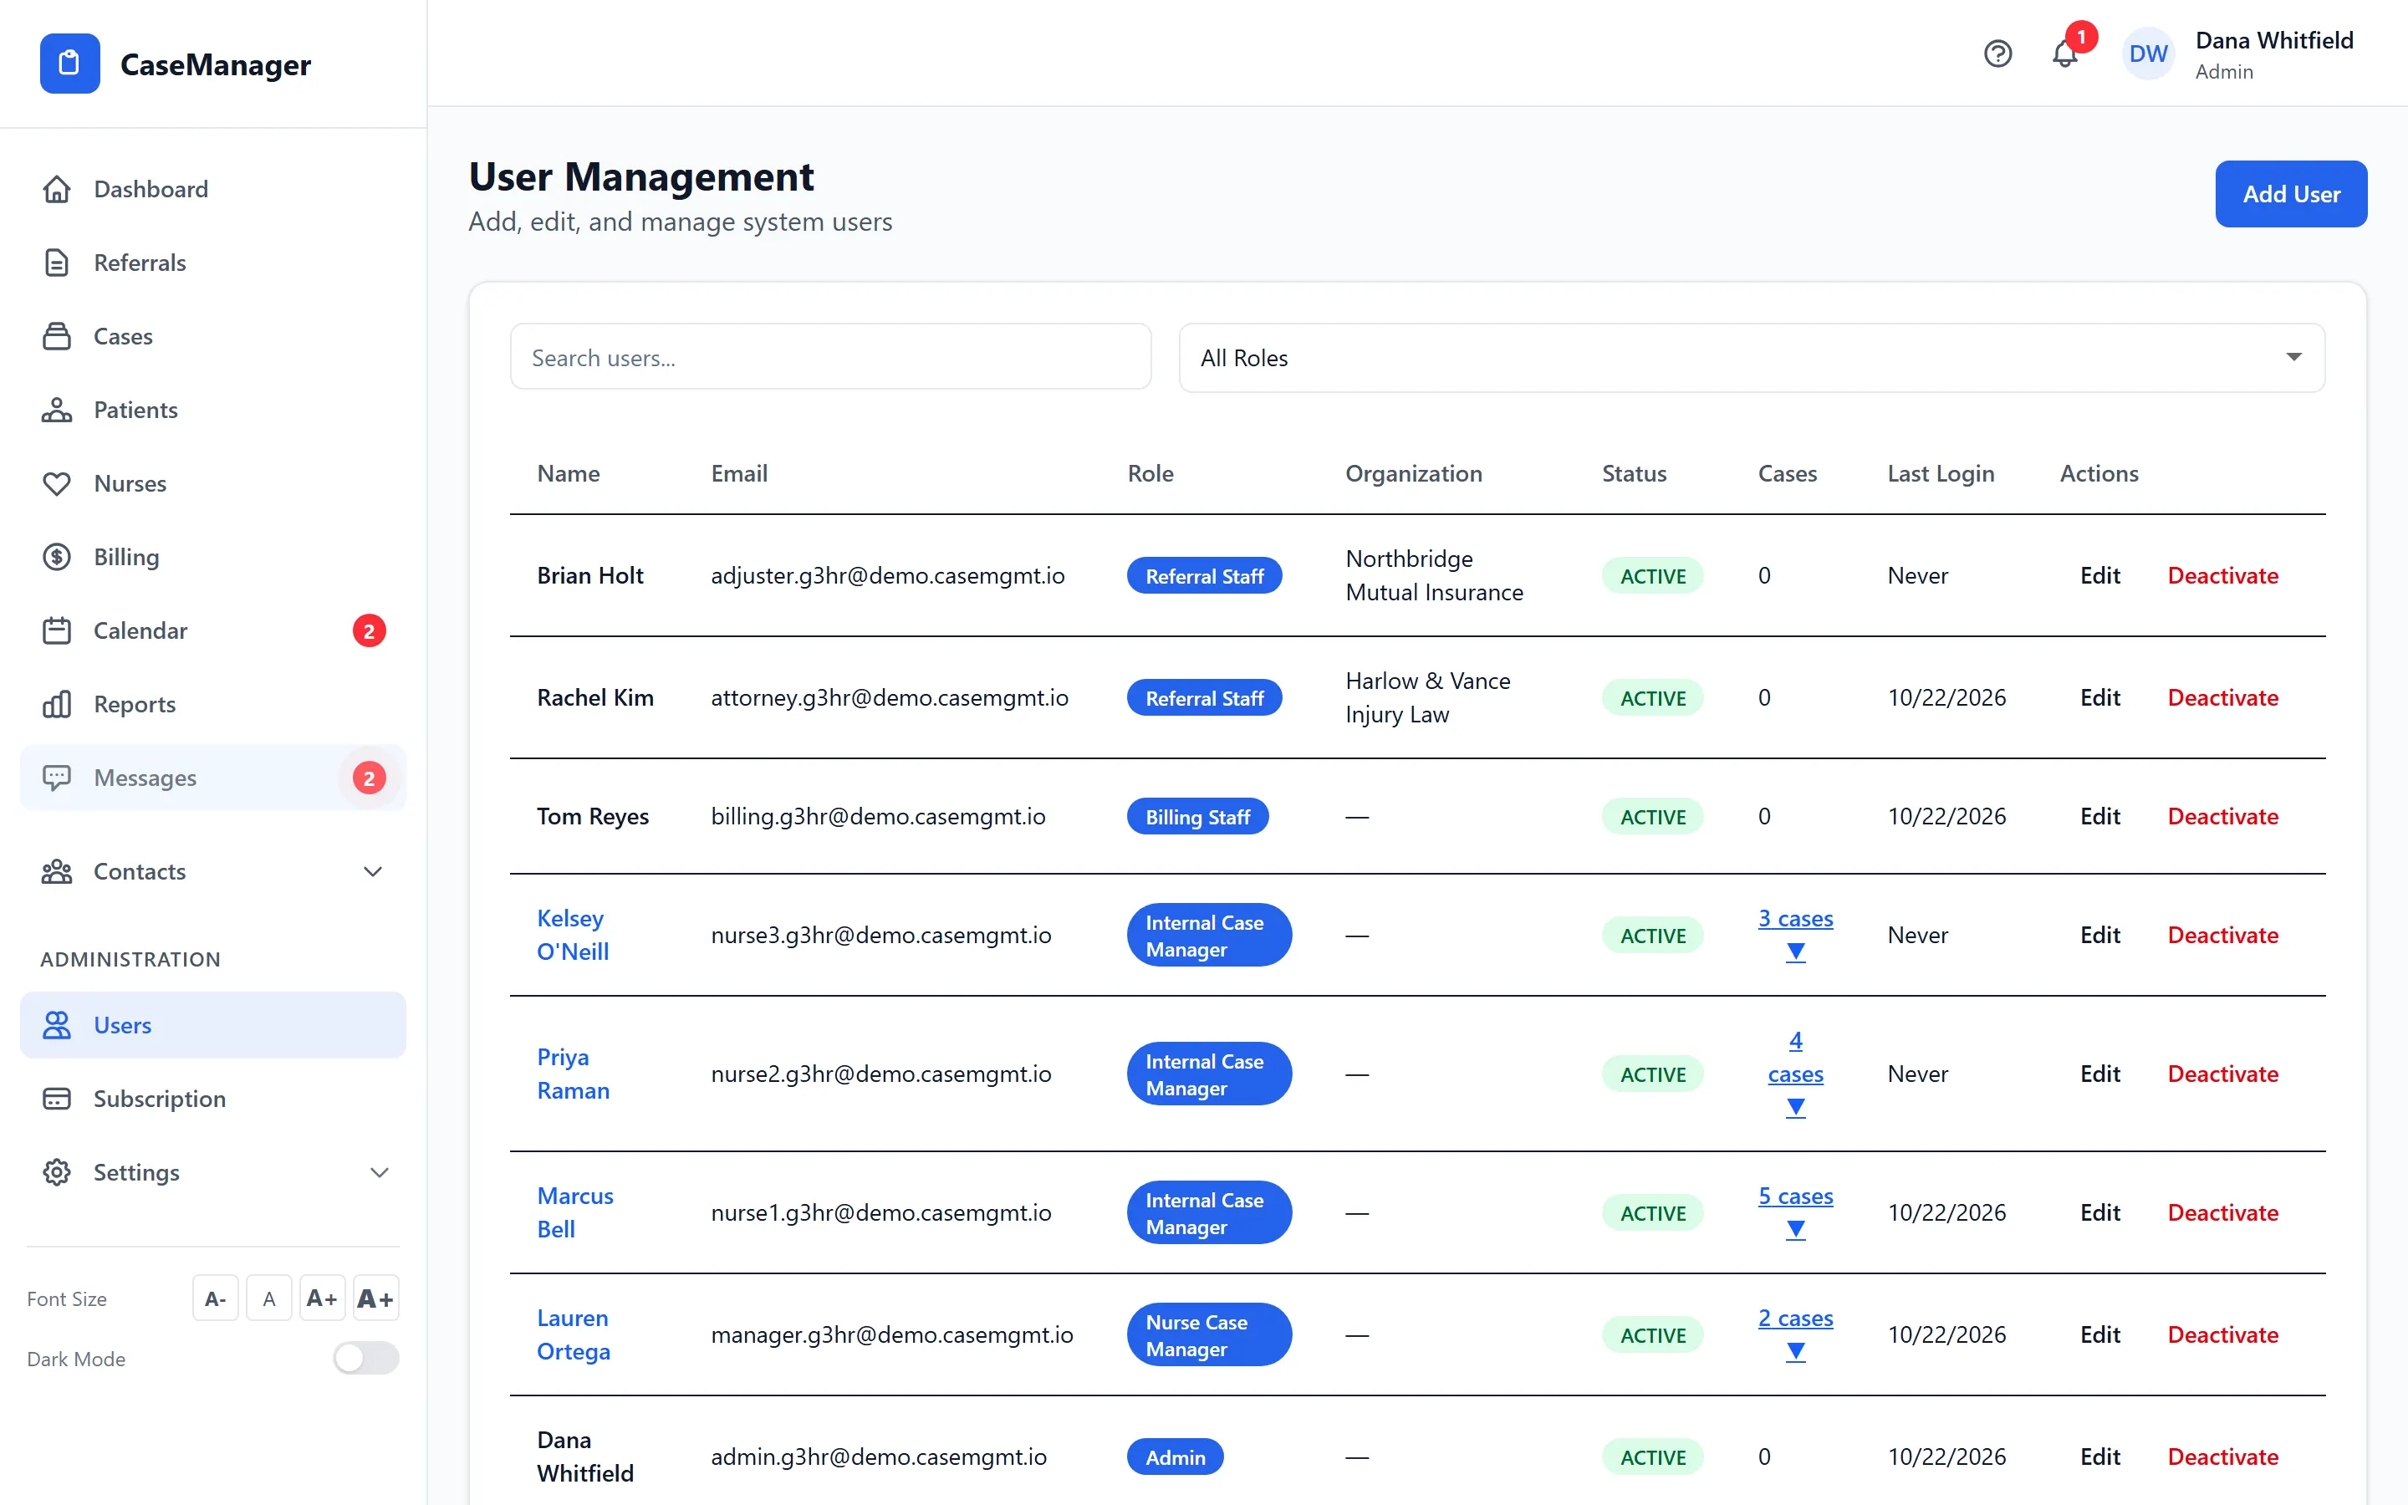Click the Billing dollar icon
Viewport: 2408px width, 1505px height.
[57, 558]
